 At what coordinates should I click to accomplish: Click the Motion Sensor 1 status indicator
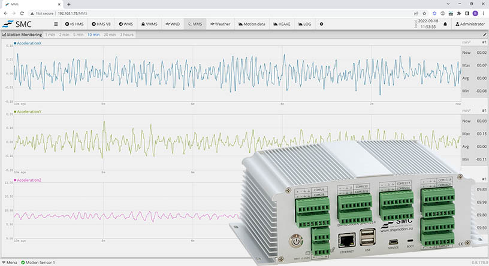pos(38,262)
